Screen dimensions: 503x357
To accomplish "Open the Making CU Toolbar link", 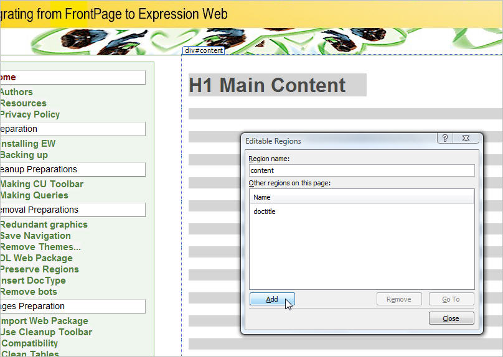I will [x=42, y=184].
